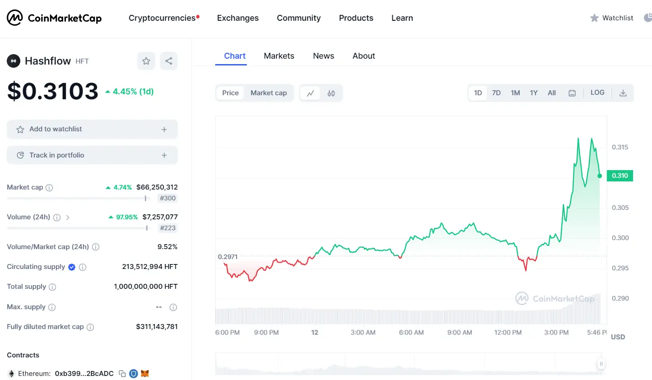Click the 4.45% (1d) change indicator
Image resolution: width=652 pixels, height=380 pixels.
pos(129,92)
